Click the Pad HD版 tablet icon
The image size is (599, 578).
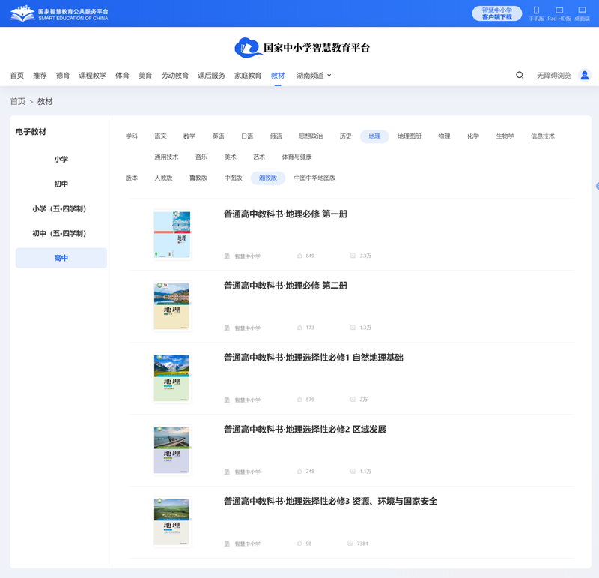[559, 10]
